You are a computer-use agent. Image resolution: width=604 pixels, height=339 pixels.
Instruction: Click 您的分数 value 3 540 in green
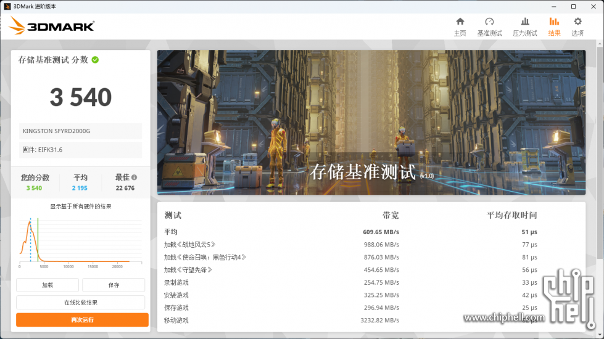(35, 188)
